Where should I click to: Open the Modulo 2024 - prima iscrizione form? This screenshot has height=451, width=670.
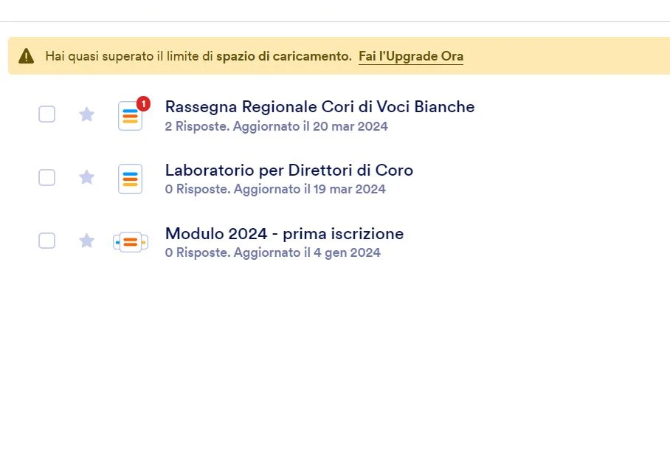(x=284, y=233)
